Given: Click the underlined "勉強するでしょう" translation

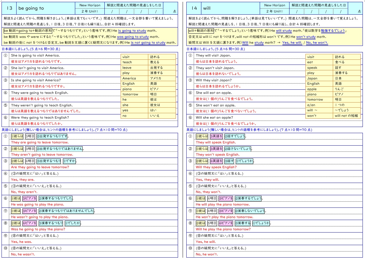Looking at the screenshot, I should coord(333,31).
